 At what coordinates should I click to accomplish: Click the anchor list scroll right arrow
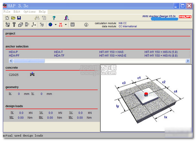[x=188, y=61]
